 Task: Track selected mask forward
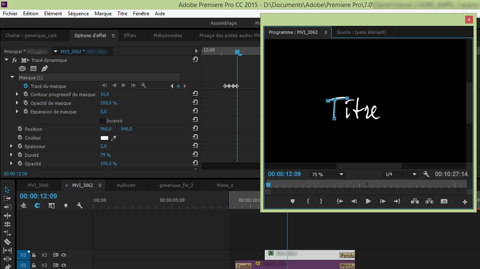pos(124,85)
